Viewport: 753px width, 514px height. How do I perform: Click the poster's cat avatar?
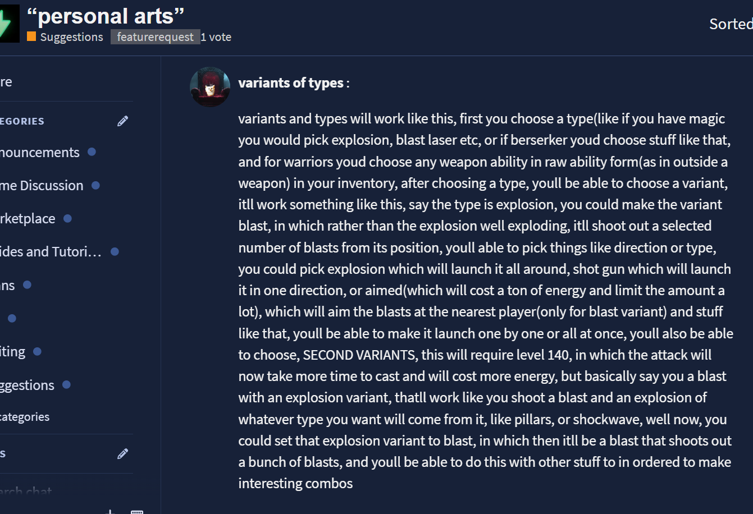(210, 87)
